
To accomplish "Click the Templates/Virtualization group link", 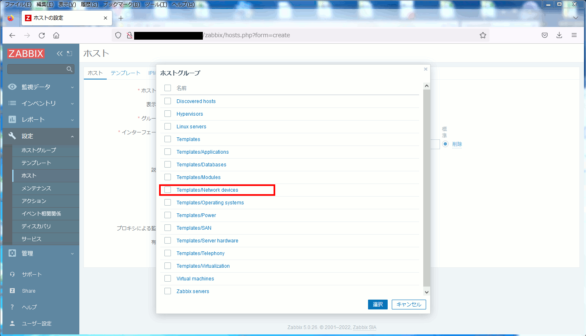I will (203, 266).
